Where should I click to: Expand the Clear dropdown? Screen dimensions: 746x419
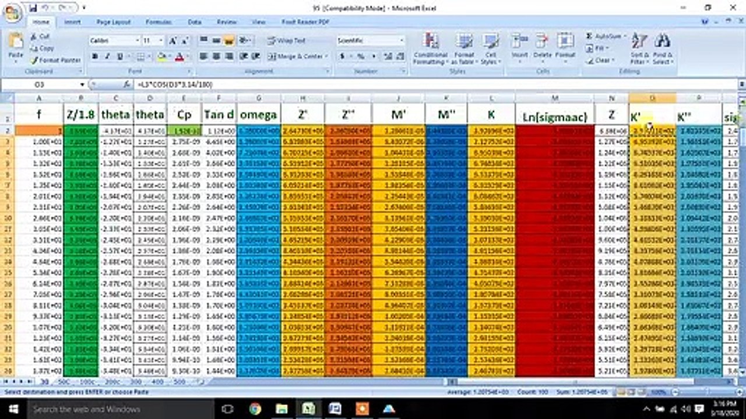point(613,60)
